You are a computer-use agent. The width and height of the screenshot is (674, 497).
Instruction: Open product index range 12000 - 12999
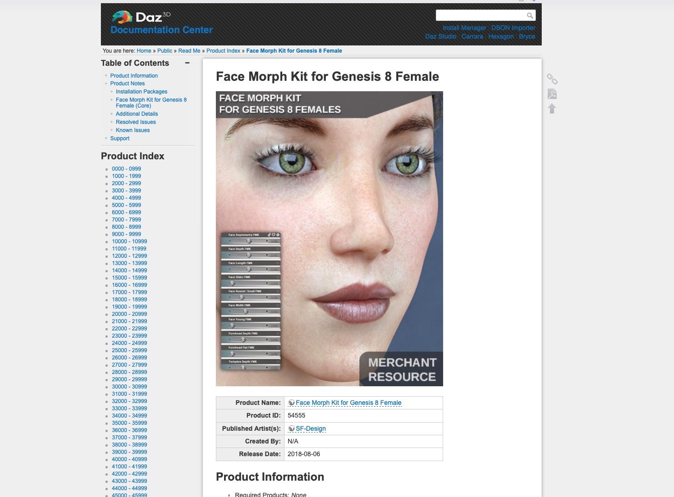[130, 256]
